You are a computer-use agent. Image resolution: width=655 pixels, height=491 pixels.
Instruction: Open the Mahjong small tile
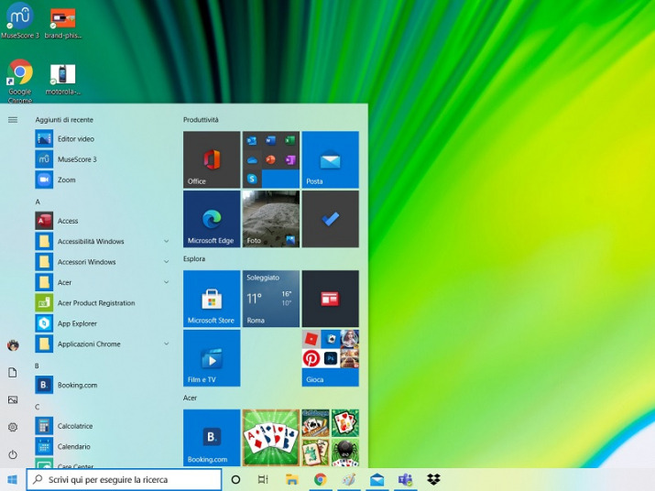point(315,453)
